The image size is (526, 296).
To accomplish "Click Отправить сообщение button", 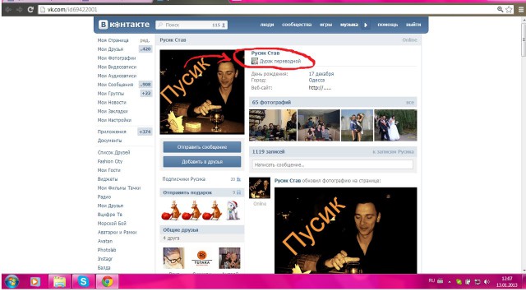I will [x=202, y=147].
